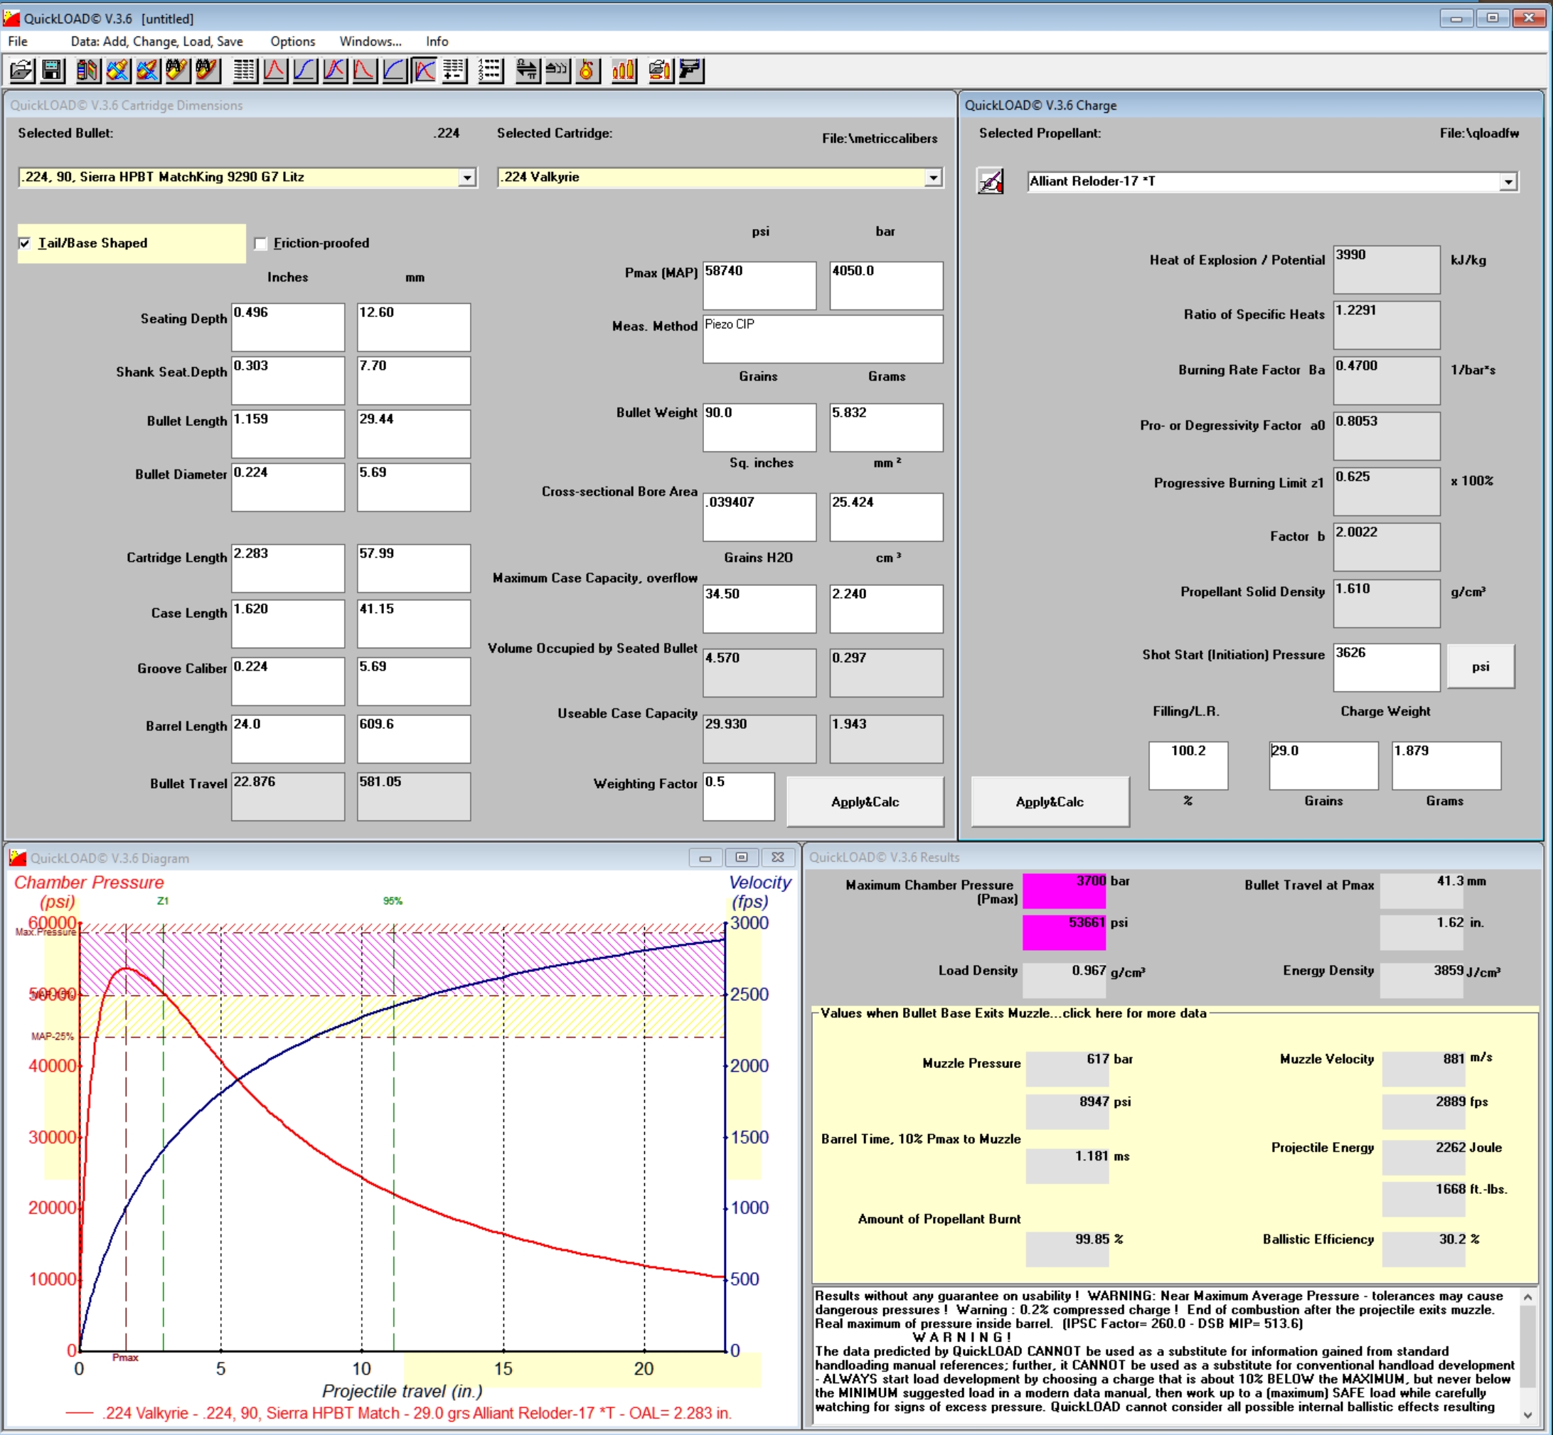Viewport: 1553px width, 1435px height.
Task: Expand the Selected Bullet dropdown arrow
Action: 466,177
